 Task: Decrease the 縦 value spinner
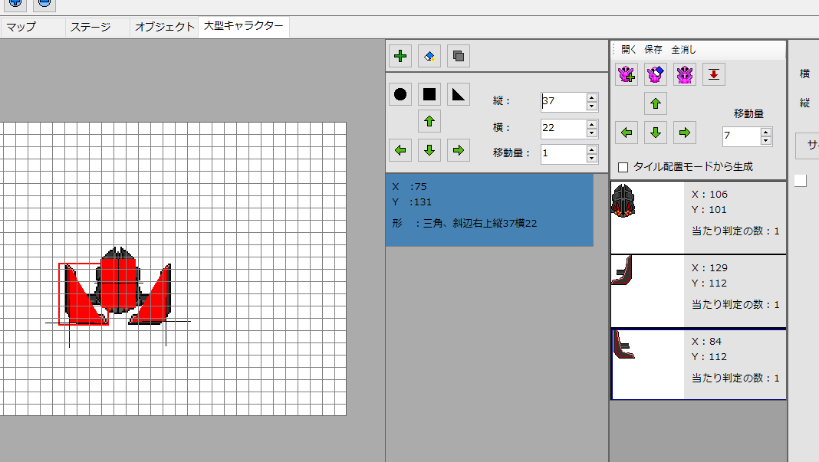(x=592, y=106)
